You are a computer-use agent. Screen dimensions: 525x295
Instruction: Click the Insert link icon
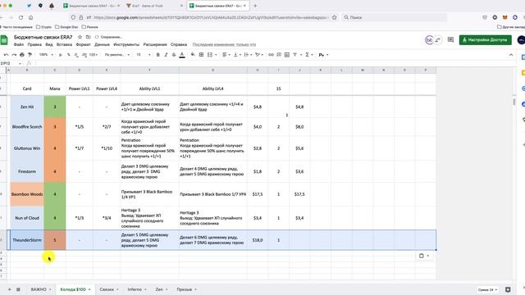(x=271, y=55)
